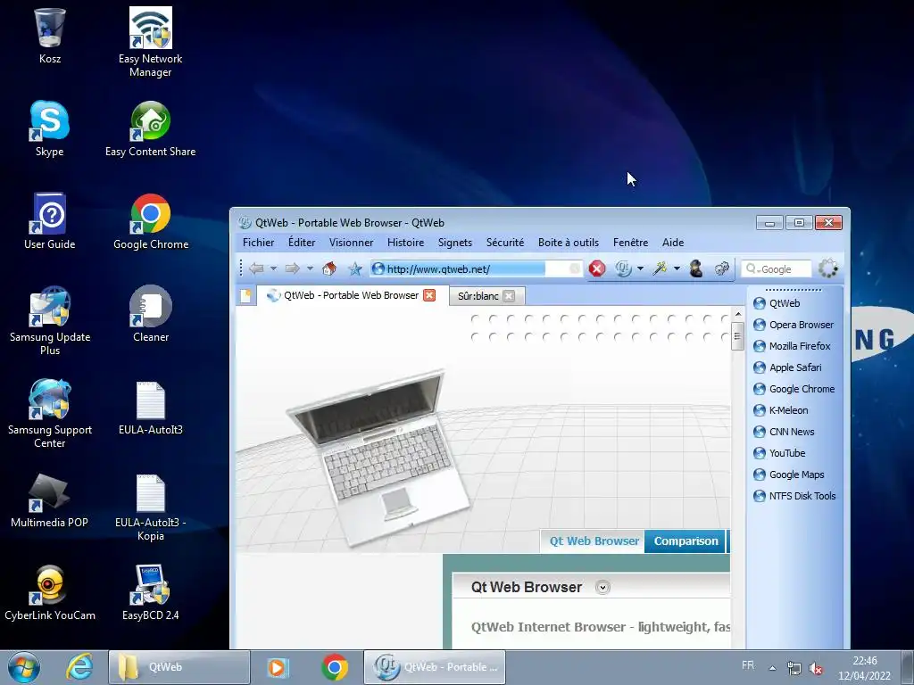Image resolution: width=914 pixels, height=685 pixels.
Task: Show hidden tray icons arrow
Action: tap(772, 668)
